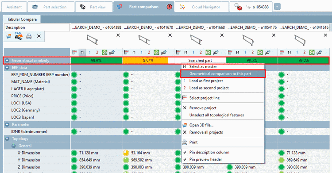332x173 pixels.
Task: Choose Select project line menu item
Action: coord(223,98)
